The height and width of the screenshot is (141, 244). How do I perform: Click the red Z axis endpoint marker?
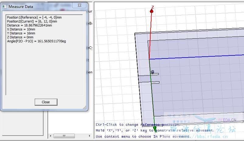[151, 11]
